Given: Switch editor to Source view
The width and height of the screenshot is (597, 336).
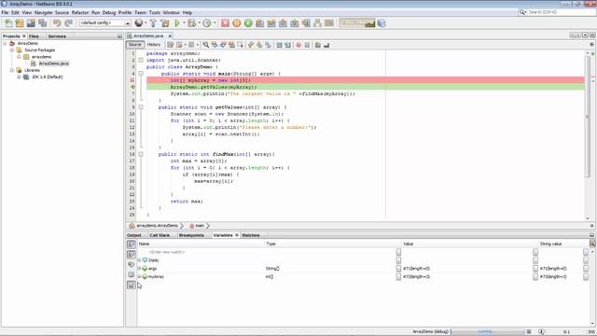Looking at the screenshot, I should [134, 45].
